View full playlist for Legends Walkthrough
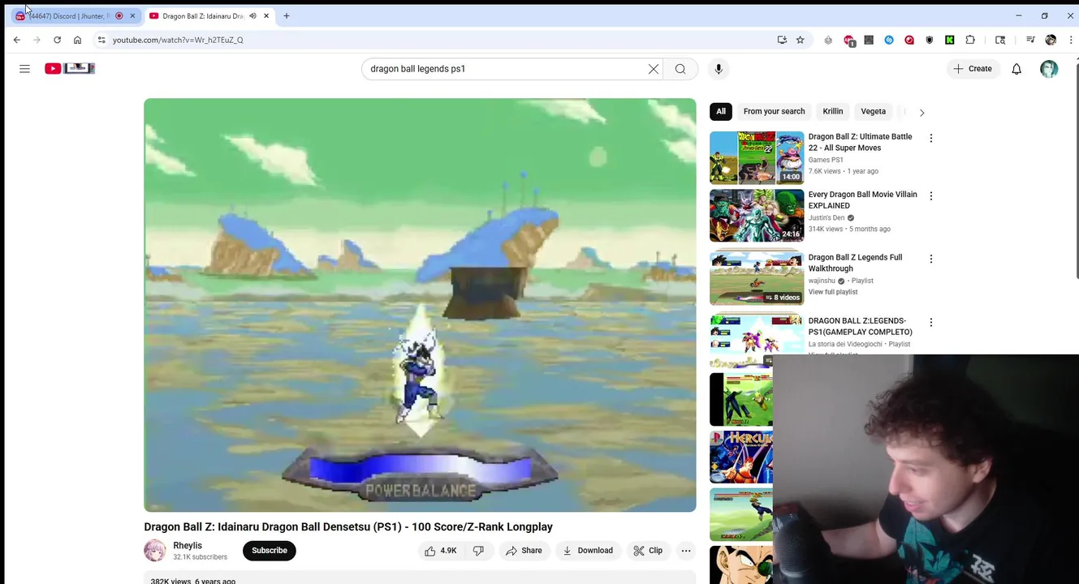1079x584 pixels. point(833,292)
